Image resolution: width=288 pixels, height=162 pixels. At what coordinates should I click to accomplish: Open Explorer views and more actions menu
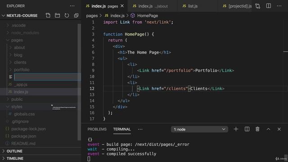[72, 6]
